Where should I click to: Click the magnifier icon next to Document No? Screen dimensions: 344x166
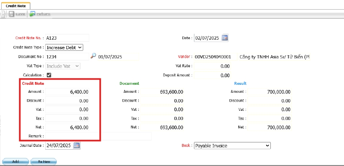coord(93,56)
